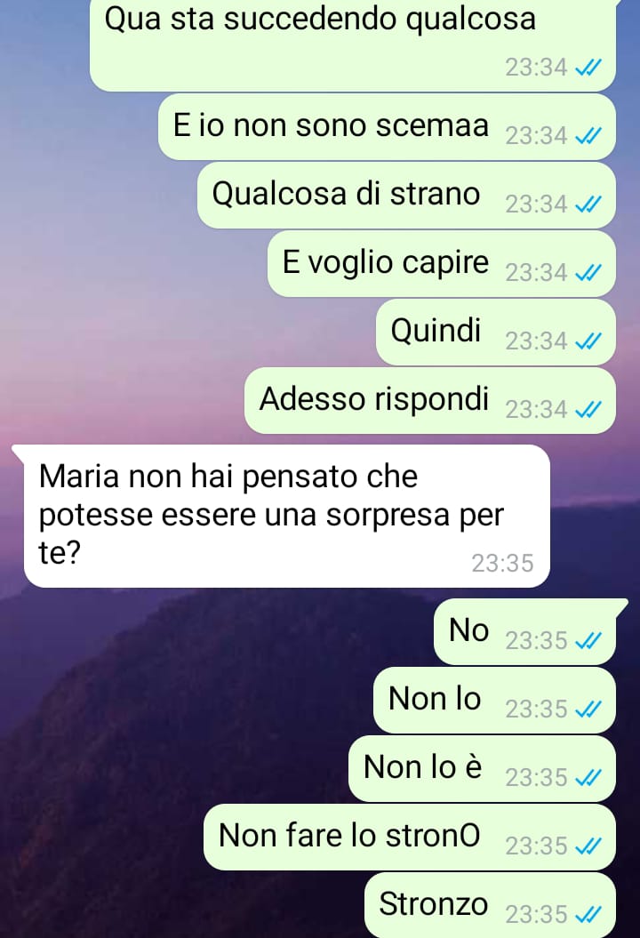The height and width of the screenshot is (938, 640).
Task: Tap the double-check icon on "Stronzo" message
Action: coord(588,914)
